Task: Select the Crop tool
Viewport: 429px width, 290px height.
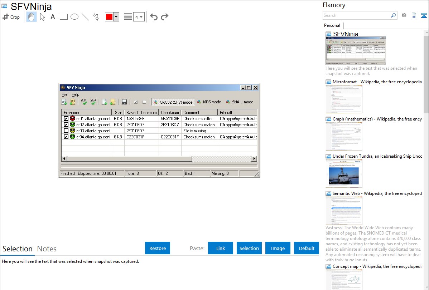Action: pyautogui.click(x=11, y=17)
